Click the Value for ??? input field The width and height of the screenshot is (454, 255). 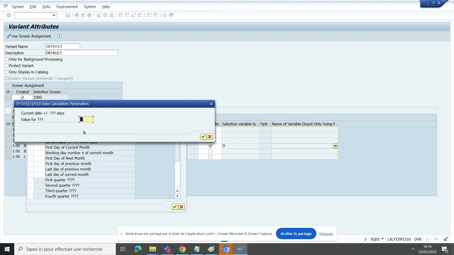click(86, 119)
